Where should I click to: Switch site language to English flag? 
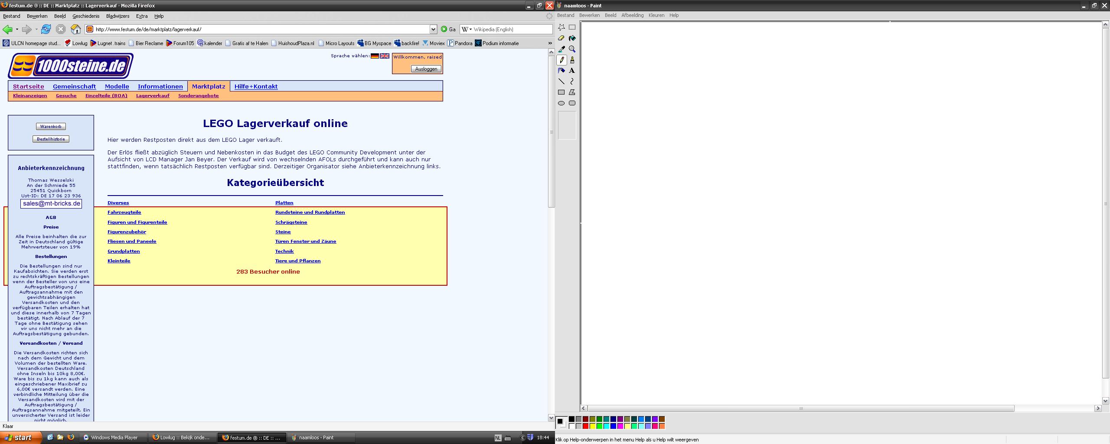(x=385, y=56)
